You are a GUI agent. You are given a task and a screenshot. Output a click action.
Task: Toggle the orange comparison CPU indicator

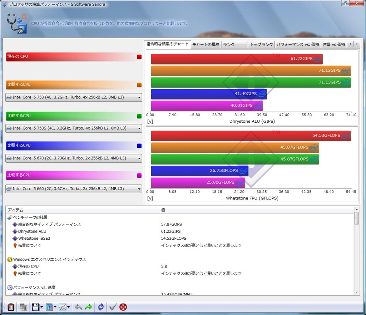tap(139, 85)
